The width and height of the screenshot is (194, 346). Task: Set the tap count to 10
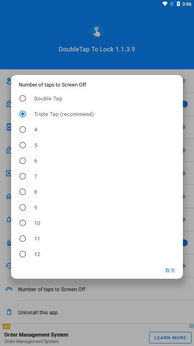97,223
